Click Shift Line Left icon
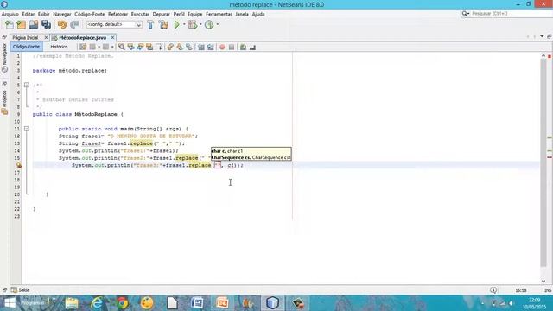The image size is (553, 311). click(201, 47)
